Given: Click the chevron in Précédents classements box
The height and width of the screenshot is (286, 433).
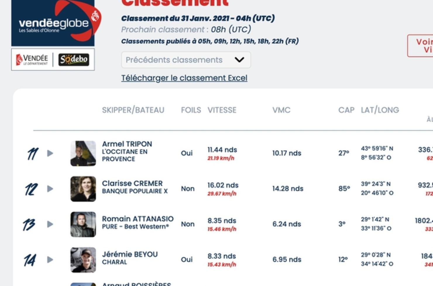Looking at the screenshot, I should (x=239, y=60).
